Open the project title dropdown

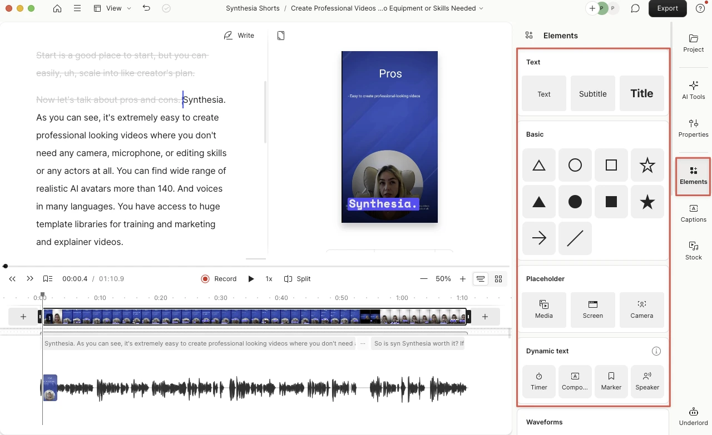coord(387,8)
